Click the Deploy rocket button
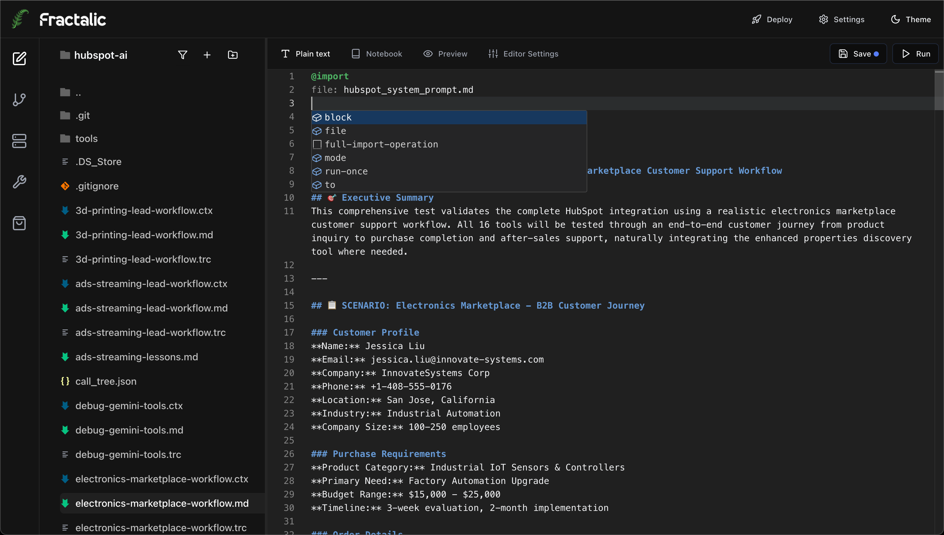944x535 pixels. pyautogui.click(x=772, y=19)
